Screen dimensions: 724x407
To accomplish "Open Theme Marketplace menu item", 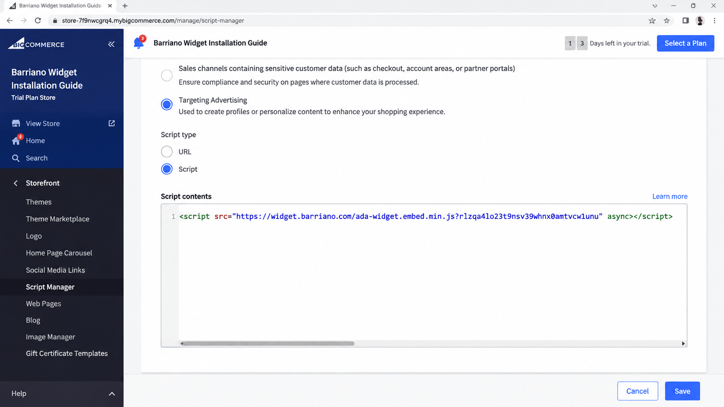I will pyautogui.click(x=58, y=219).
